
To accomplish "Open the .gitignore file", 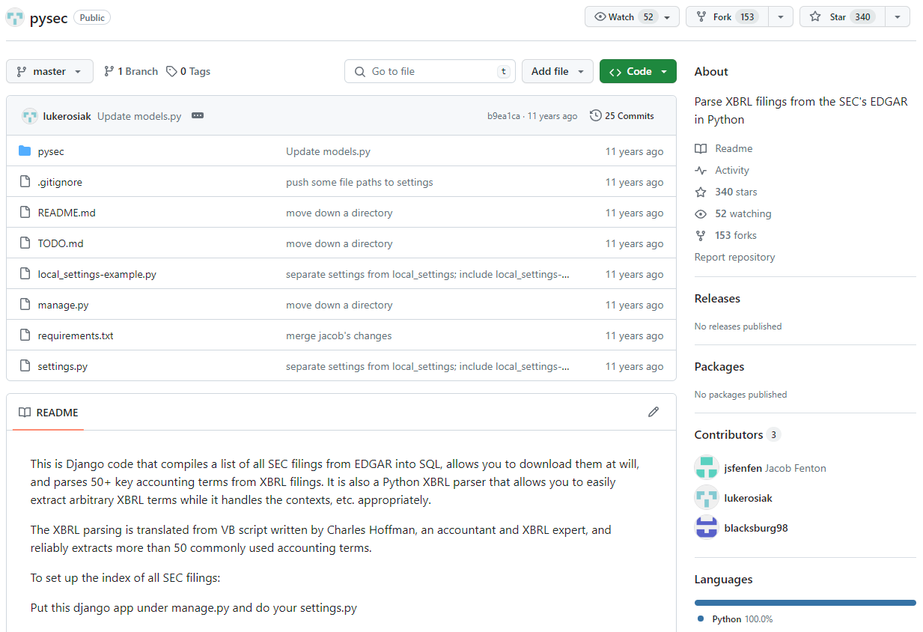I will (x=60, y=182).
